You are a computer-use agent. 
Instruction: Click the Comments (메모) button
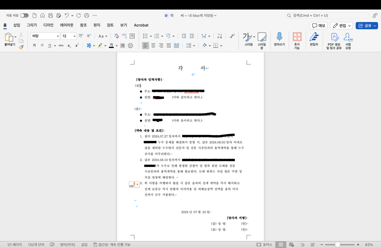318,26
